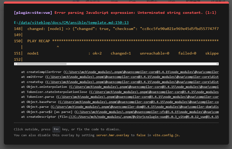Click the right arrow of the horizontal scrollbar

[217, 64]
